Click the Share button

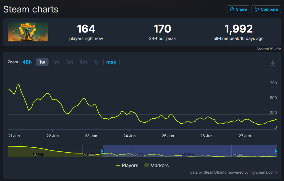coord(238,9)
